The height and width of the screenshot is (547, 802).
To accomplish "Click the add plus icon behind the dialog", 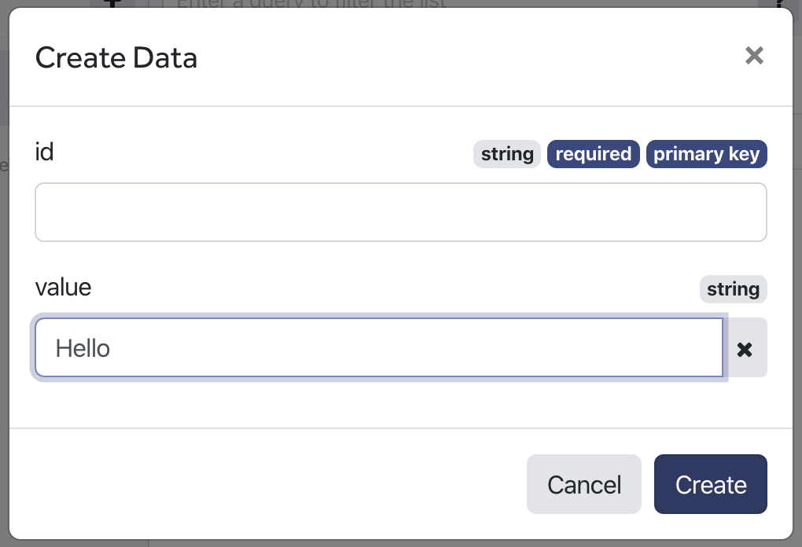I will [x=112, y=3].
